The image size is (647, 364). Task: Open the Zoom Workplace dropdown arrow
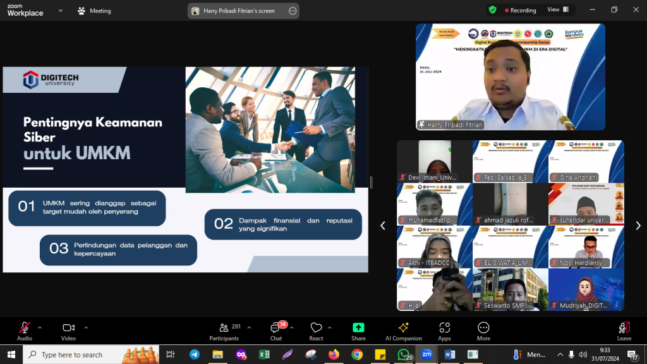click(60, 11)
